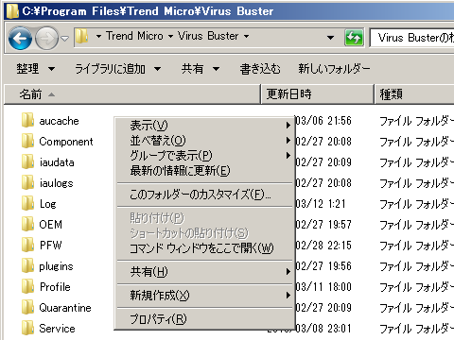The image size is (454, 340).
Task: Click 書き込む toolbar button
Action: pyautogui.click(x=260, y=68)
